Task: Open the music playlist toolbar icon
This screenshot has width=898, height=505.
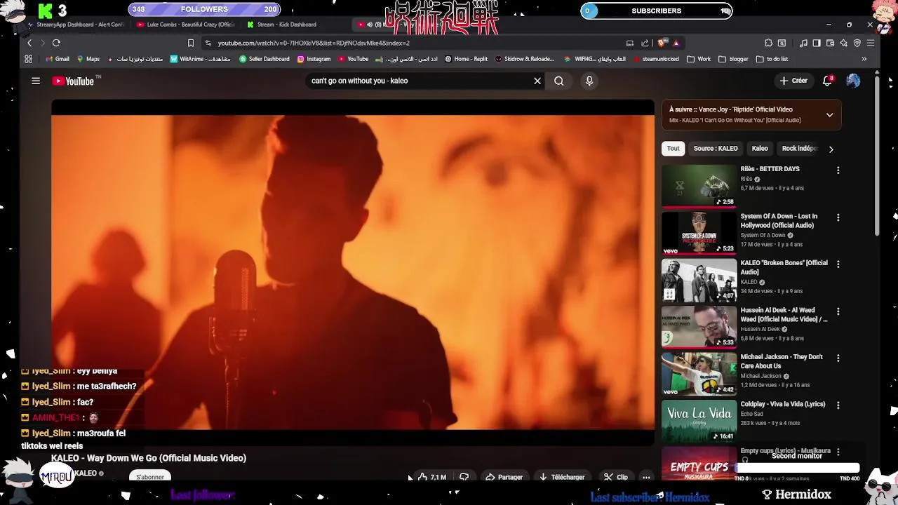Action: point(803,43)
